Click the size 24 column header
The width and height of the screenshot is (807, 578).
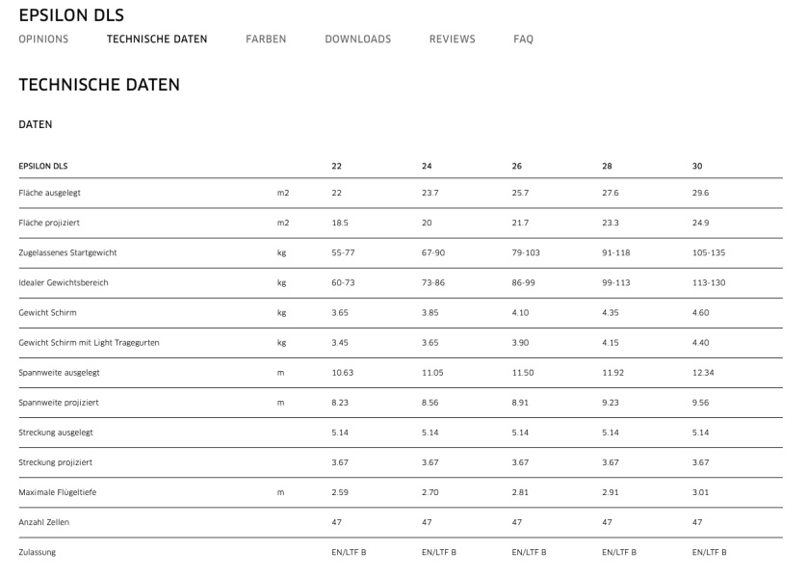click(x=427, y=166)
